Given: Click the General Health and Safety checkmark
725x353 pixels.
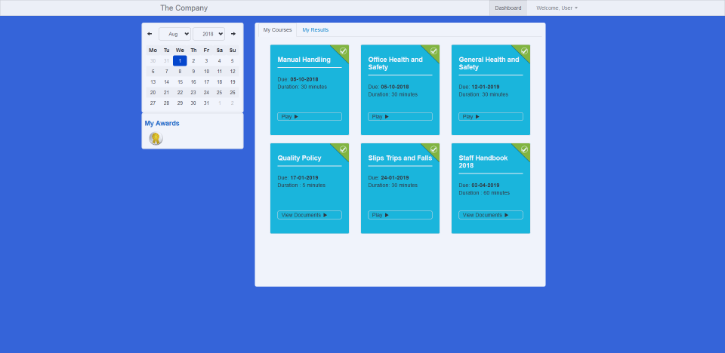Looking at the screenshot, I should tap(524, 51).
